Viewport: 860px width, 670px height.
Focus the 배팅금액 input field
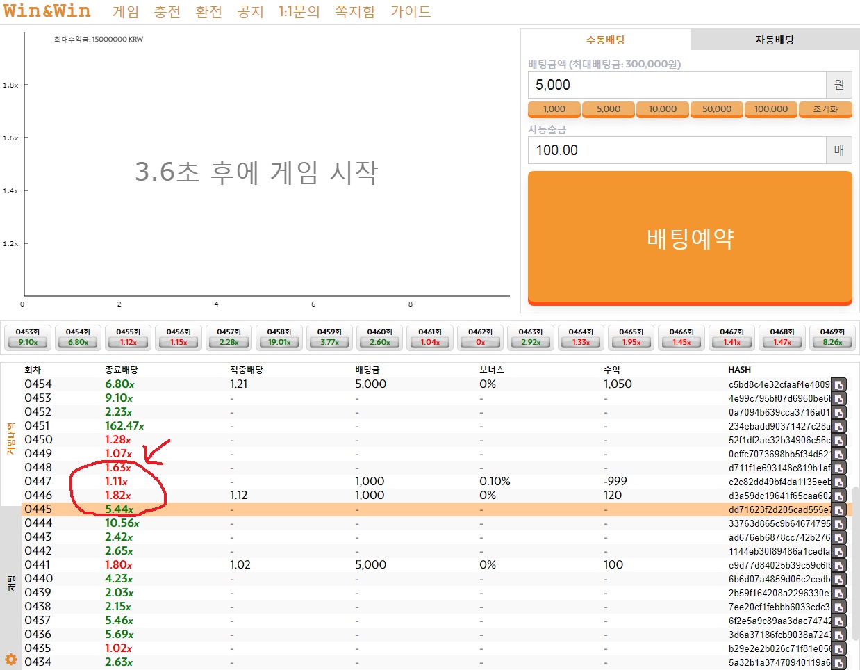(x=677, y=85)
